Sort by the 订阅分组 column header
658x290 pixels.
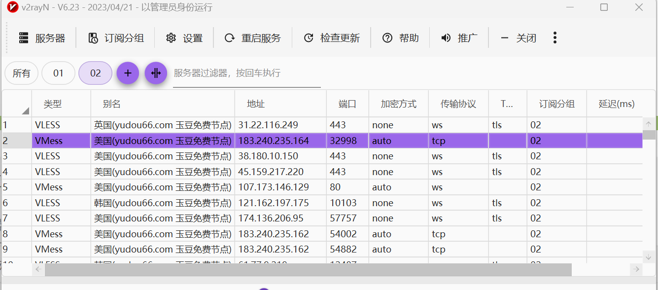(556, 104)
